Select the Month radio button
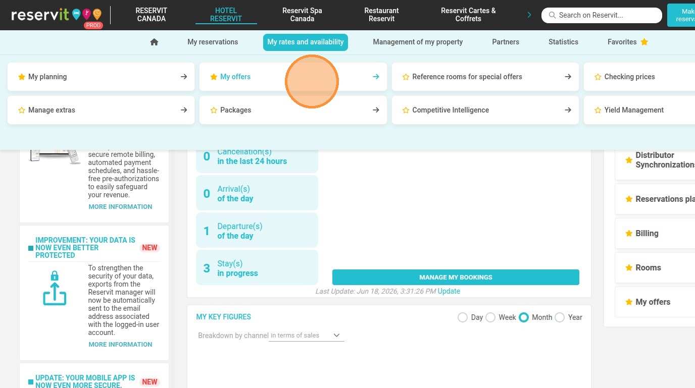Viewport: 695px width, 388px height. coord(524,317)
